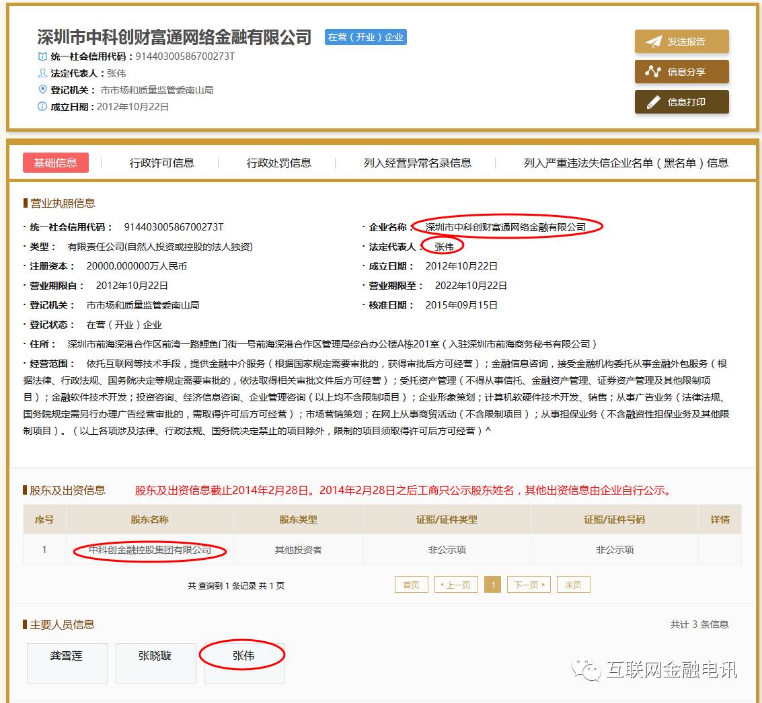Click the 下一页 next page button
This screenshot has height=703, width=762.
(529, 585)
